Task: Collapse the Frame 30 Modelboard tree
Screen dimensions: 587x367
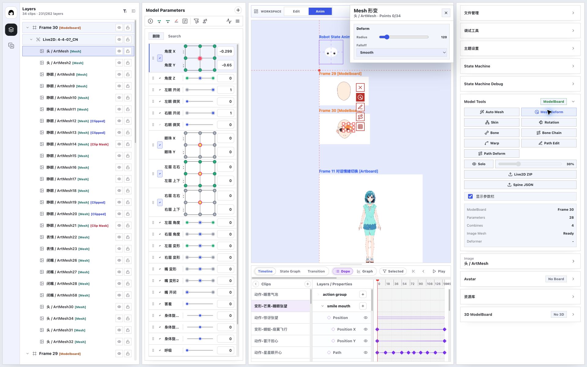Action: pyautogui.click(x=28, y=28)
